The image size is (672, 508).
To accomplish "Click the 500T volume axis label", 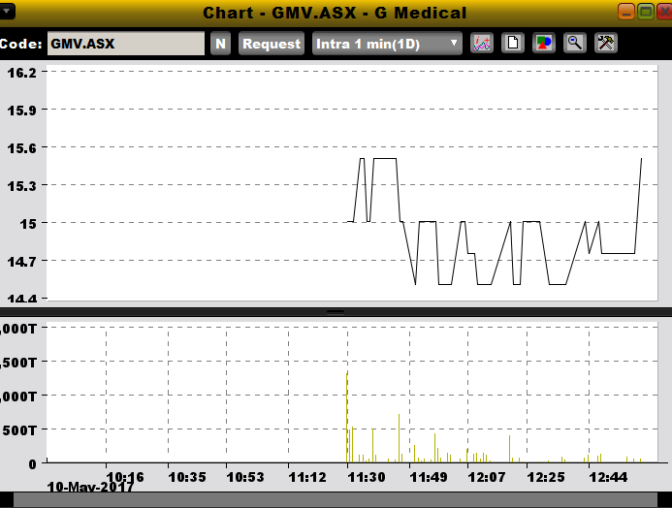I will point(19,430).
